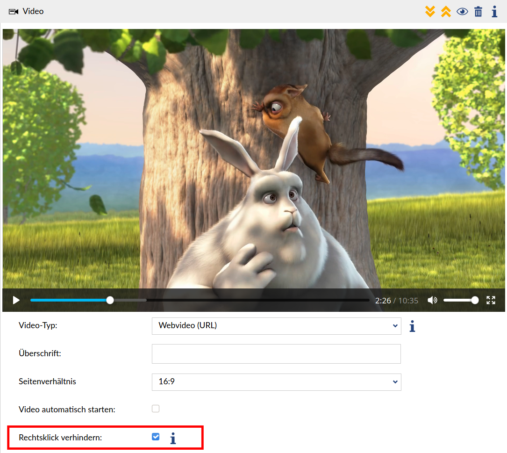Viewport: 507px width, 453px height.
Task: Toggle block visibility with the eye icon
Action: tap(462, 12)
